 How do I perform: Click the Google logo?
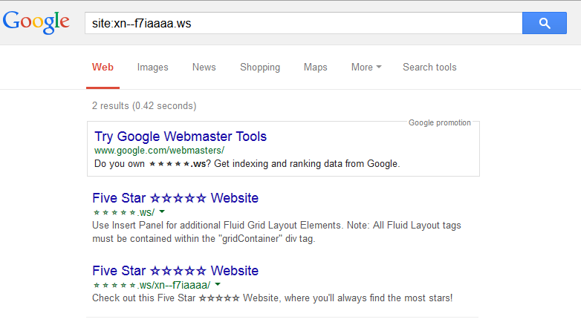click(x=36, y=22)
